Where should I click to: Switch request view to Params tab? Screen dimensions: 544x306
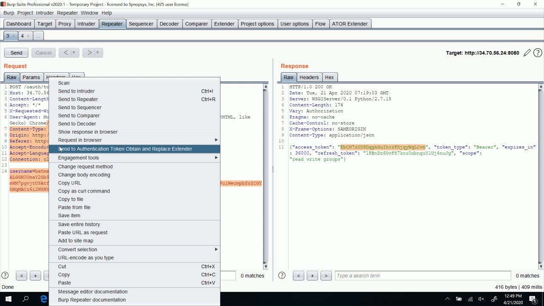coord(31,77)
